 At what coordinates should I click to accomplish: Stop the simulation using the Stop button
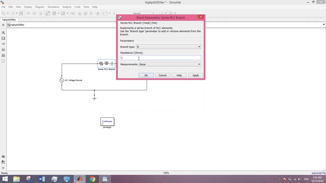click(x=98, y=13)
